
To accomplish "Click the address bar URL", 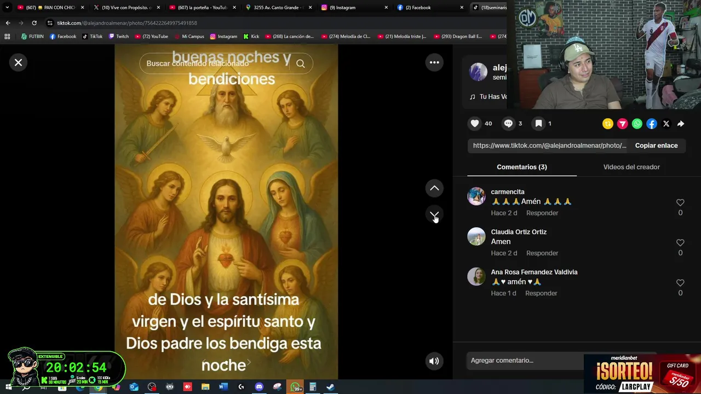I will point(127,23).
